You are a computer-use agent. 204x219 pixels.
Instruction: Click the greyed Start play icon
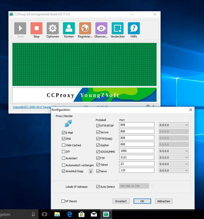point(20,28)
